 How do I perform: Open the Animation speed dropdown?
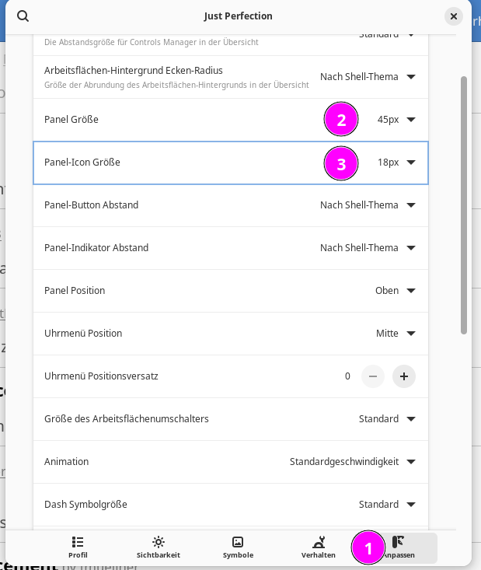pyautogui.click(x=353, y=462)
